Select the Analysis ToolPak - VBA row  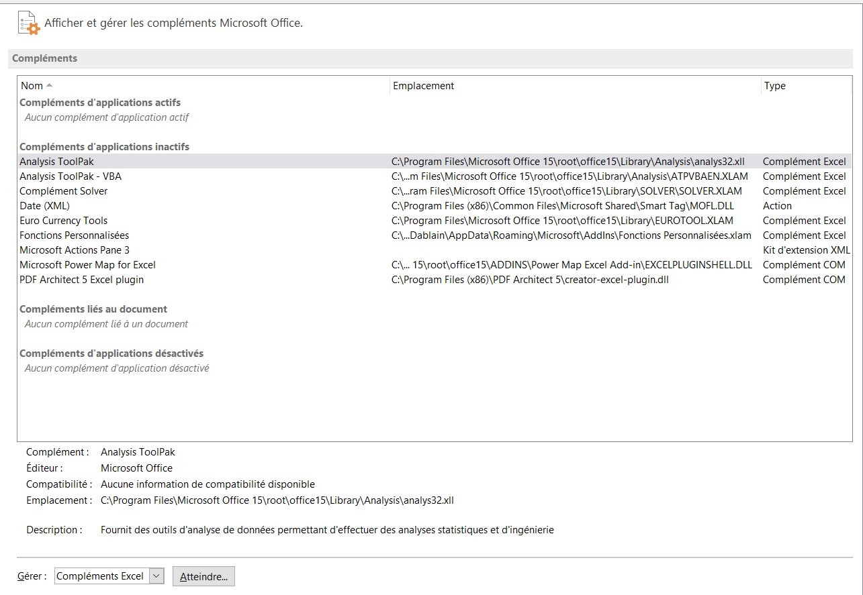[x=435, y=176]
